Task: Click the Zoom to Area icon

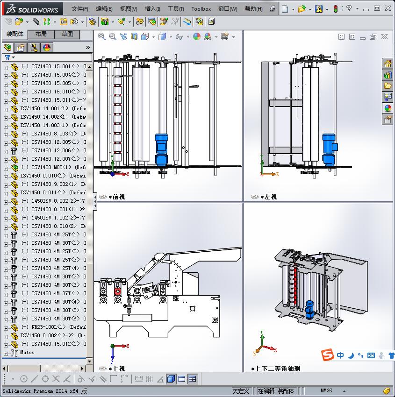Action: tap(113, 37)
